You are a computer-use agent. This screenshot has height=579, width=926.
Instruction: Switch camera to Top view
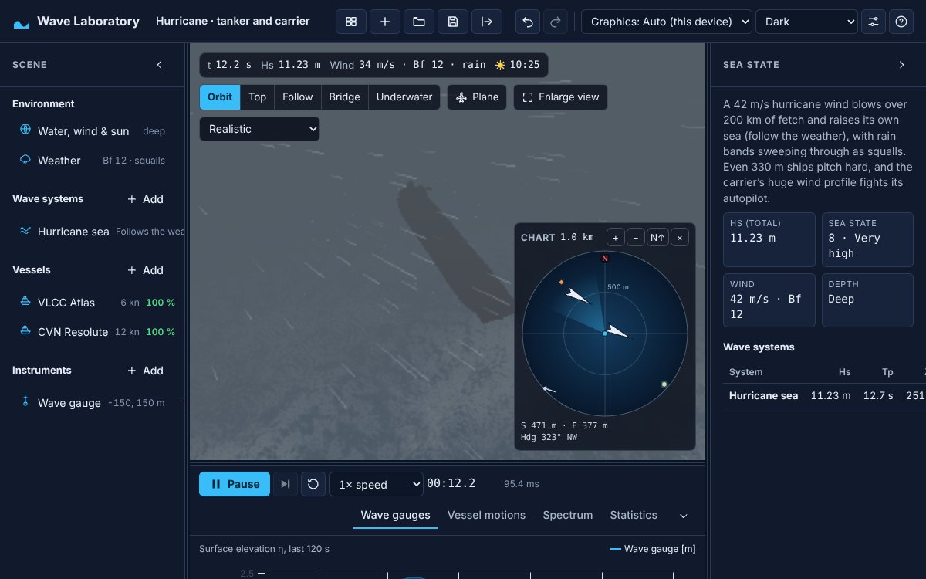pos(258,97)
